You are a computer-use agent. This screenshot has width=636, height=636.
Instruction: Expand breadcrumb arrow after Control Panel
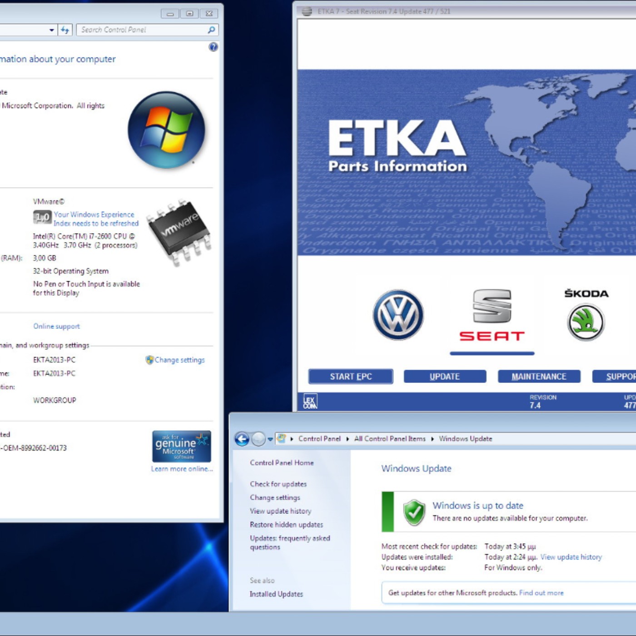coord(348,439)
